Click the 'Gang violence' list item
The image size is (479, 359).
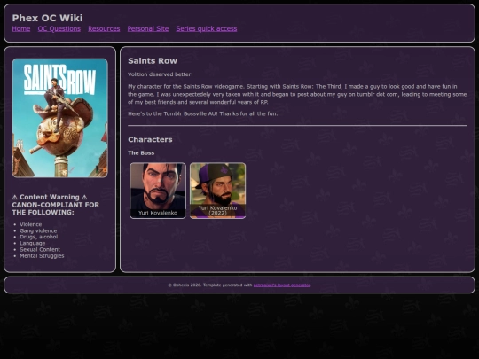pos(38,230)
